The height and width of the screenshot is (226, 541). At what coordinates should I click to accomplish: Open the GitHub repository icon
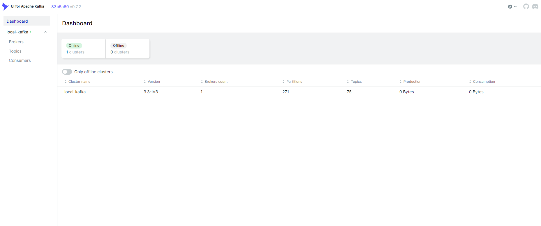(526, 6)
